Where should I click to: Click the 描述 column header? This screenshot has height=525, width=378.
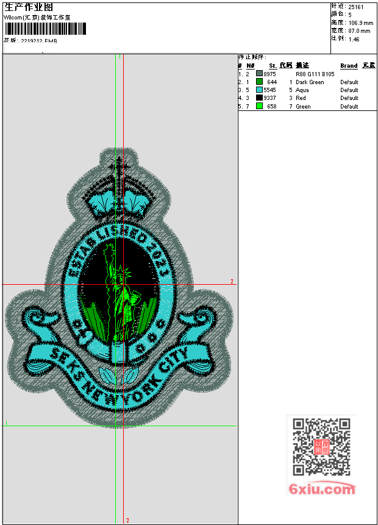[302, 65]
